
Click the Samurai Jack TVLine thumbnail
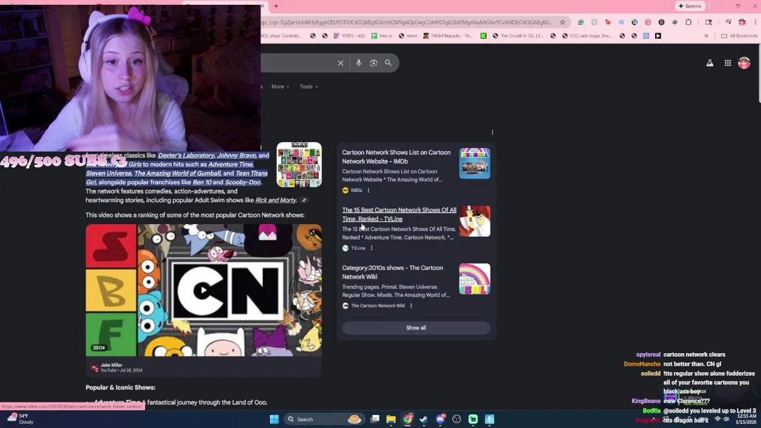tap(474, 221)
